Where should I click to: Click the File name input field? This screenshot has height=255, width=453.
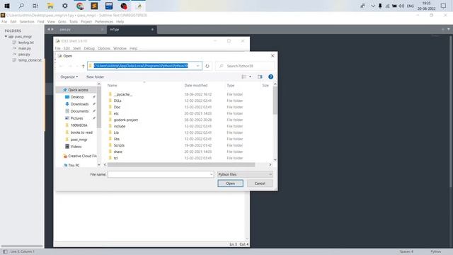tap(159, 174)
